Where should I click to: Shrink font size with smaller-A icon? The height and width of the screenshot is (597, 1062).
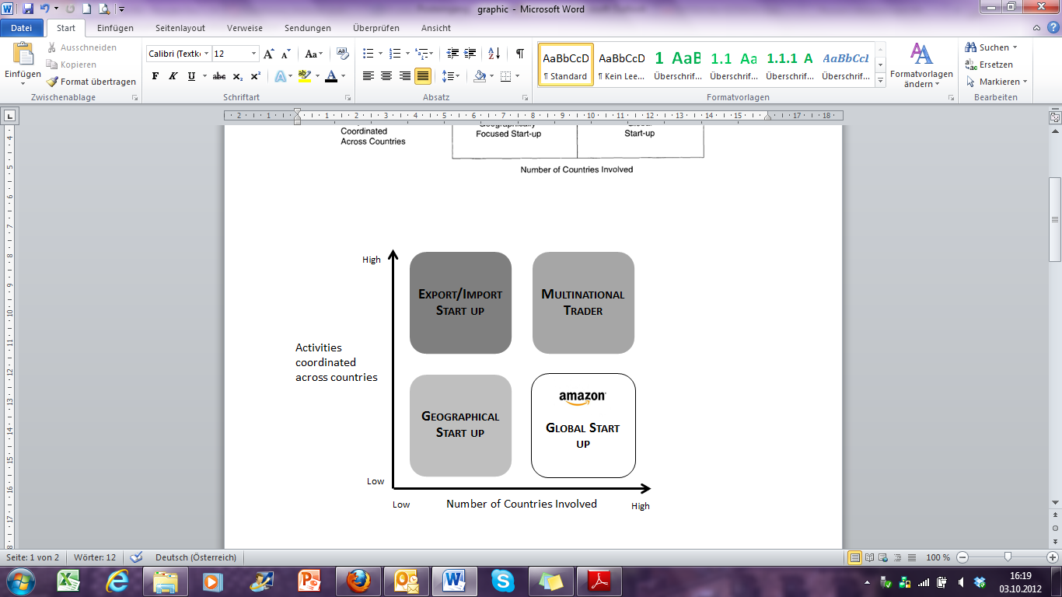[x=285, y=54]
